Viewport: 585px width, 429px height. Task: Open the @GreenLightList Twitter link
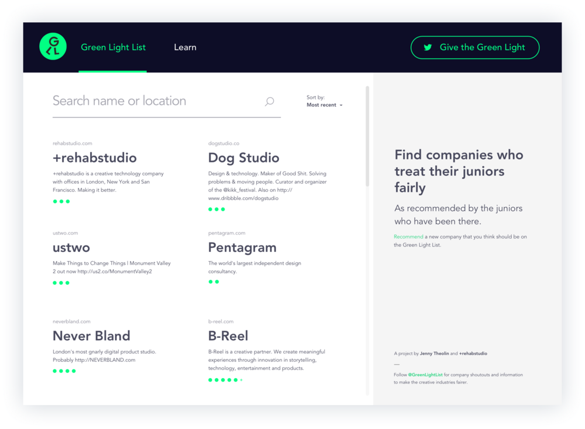[425, 375]
